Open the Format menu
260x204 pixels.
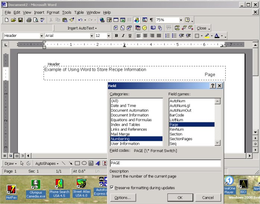(53, 12)
